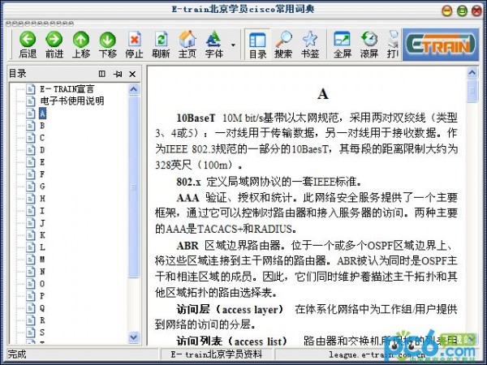Select letter A in the contents tree

[42, 114]
